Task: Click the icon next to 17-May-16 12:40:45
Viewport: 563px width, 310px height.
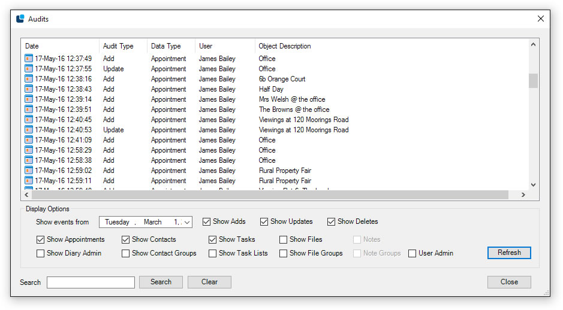Action: (x=29, y=120)
